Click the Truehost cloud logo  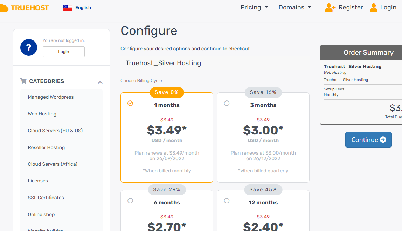point(4,8)
